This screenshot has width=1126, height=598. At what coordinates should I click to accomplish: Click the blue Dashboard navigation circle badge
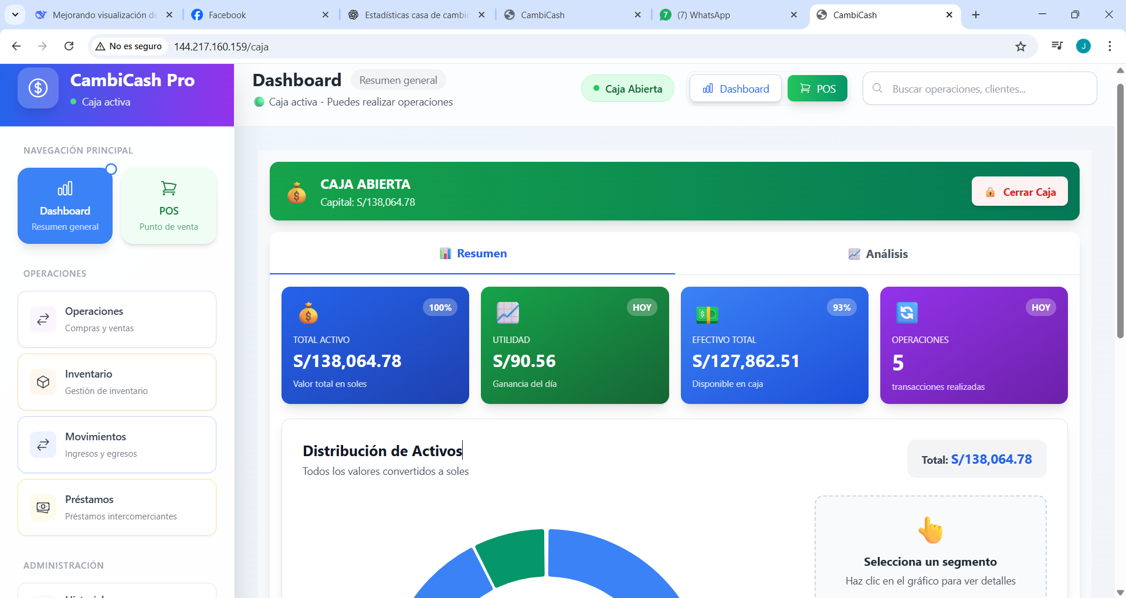point(110,169)
